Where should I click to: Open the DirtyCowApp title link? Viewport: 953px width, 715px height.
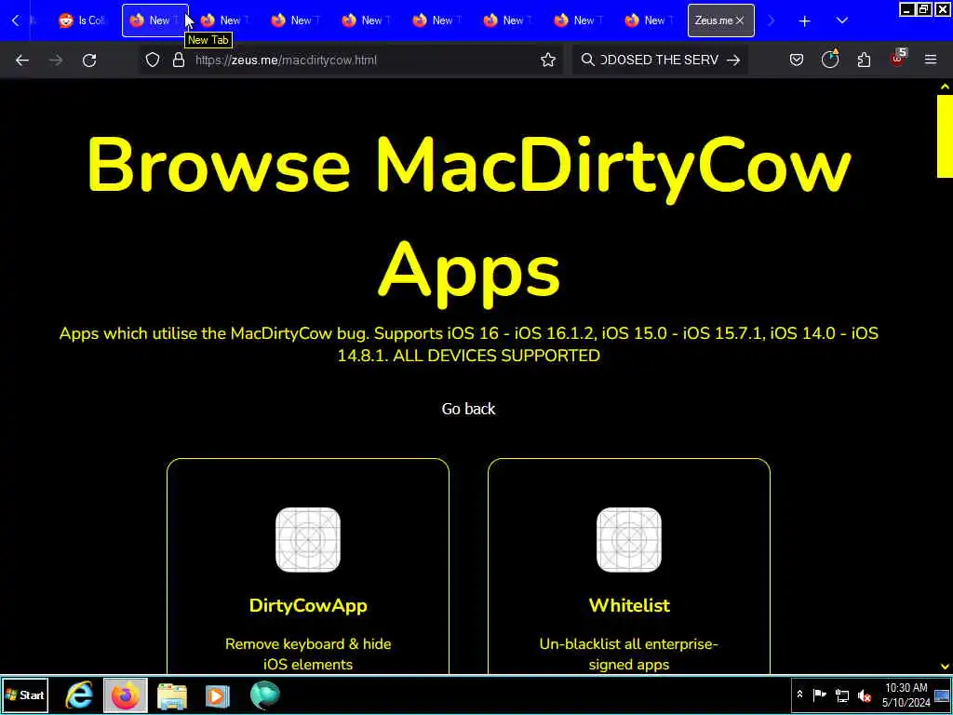[x=308, y=605]
